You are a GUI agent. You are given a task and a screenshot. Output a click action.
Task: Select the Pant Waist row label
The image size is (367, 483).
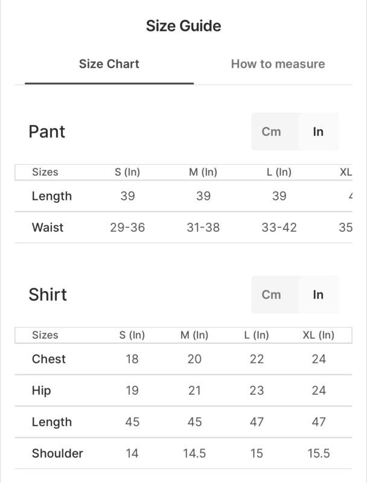click(48, 228)
